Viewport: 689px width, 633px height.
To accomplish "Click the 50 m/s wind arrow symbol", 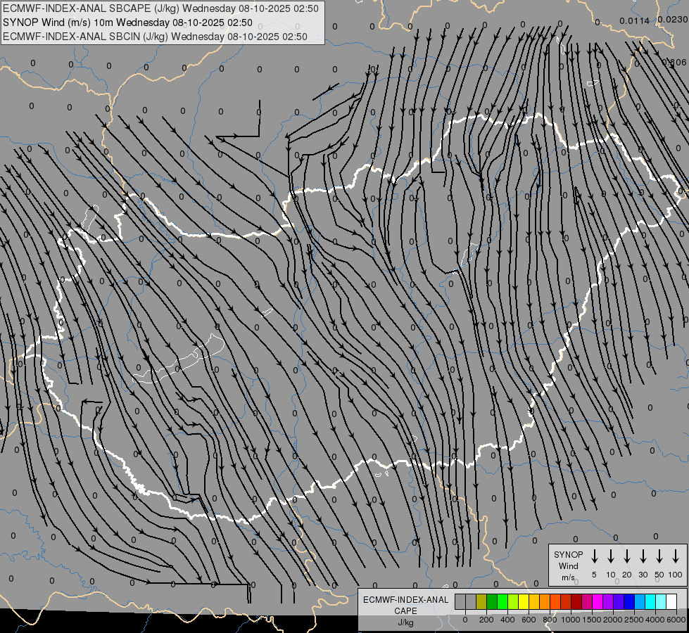I will coord(659,556).
